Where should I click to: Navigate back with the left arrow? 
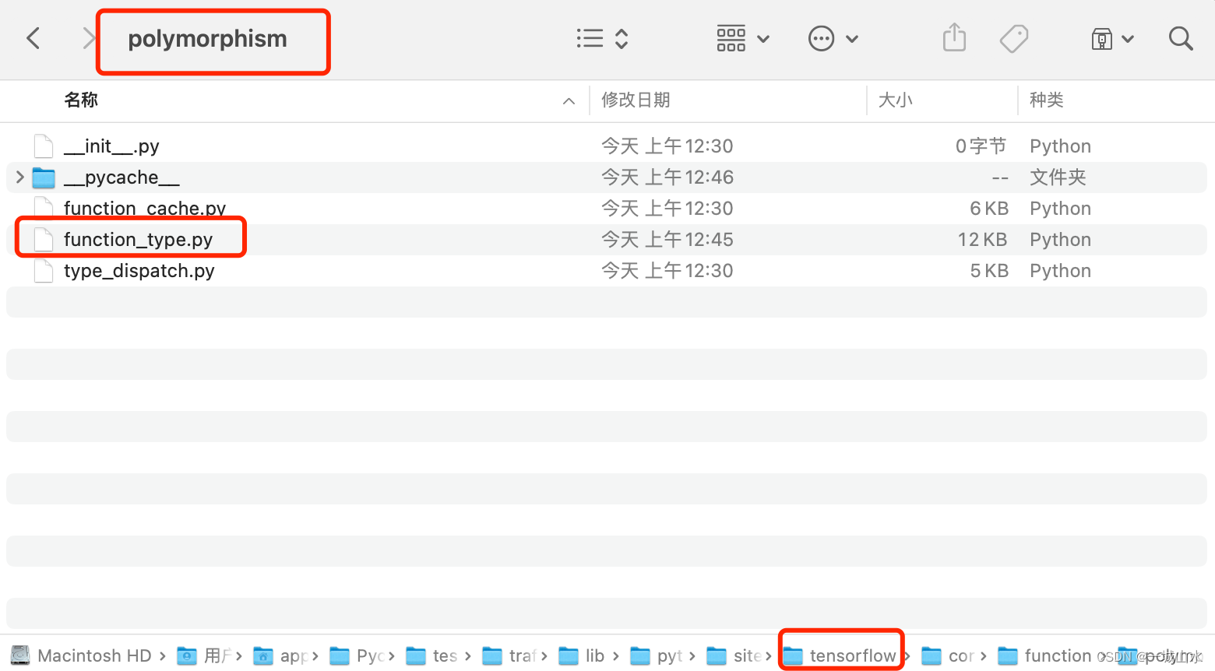pos(33,37)
